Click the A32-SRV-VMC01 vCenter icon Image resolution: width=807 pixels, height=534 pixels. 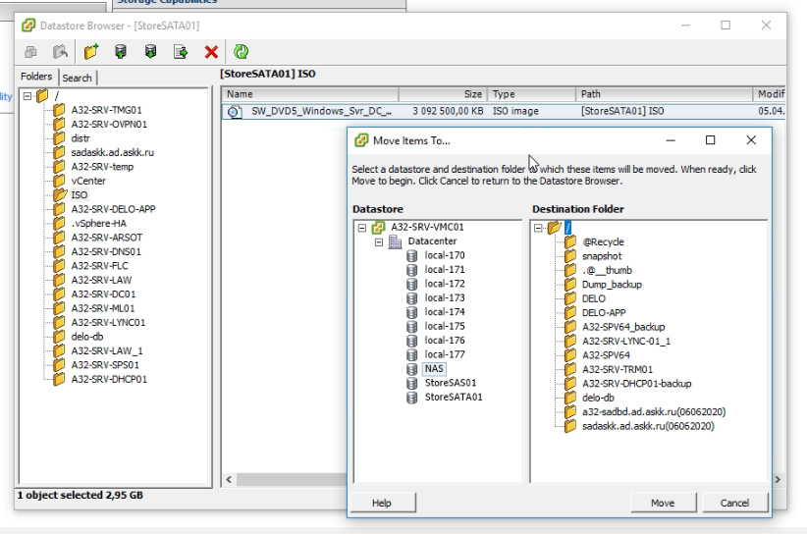378,227
